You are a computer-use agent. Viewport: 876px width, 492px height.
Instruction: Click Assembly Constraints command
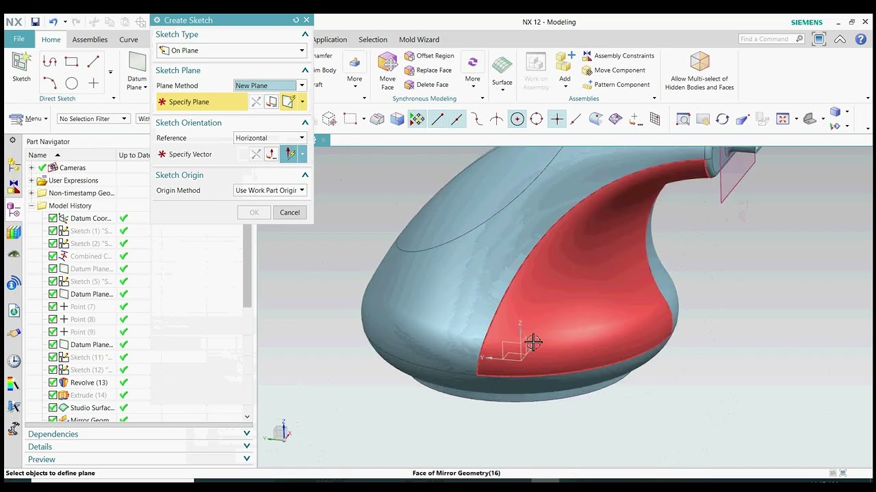[x=618, y=55]
